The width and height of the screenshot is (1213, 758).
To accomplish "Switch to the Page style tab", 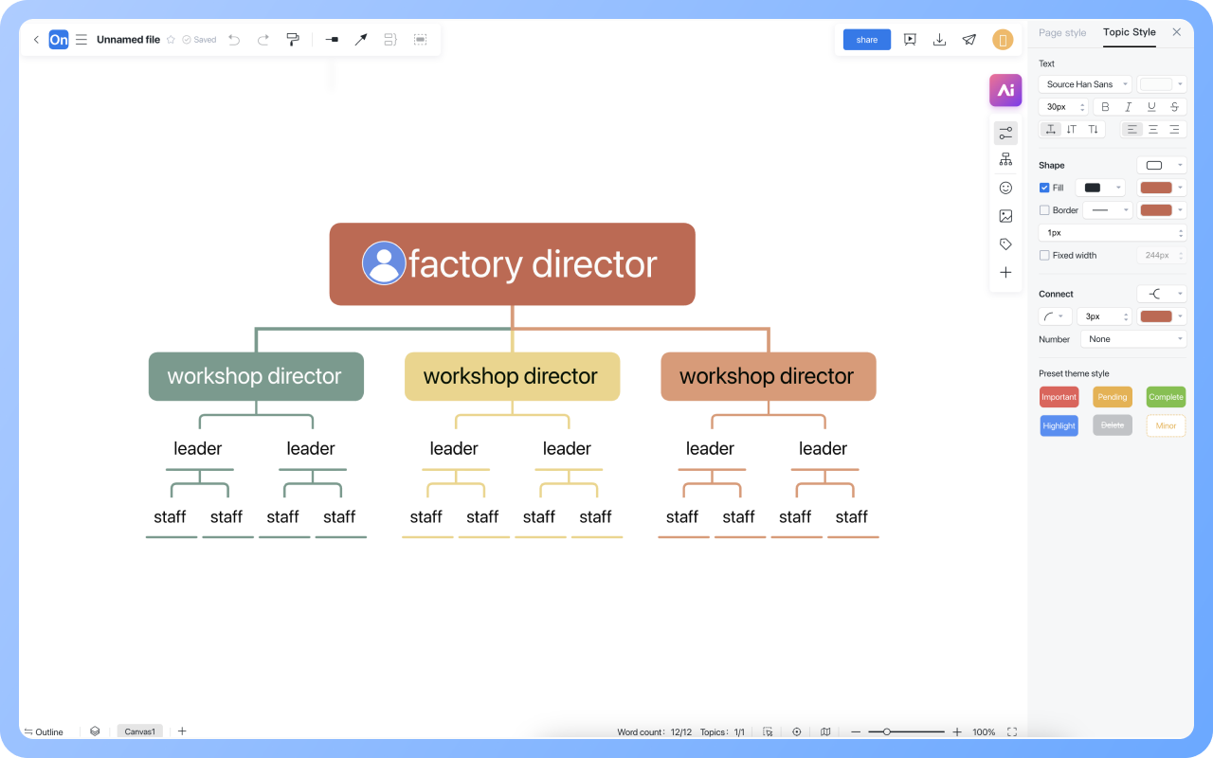I will pyautogui.click(x=1061, y=32).
